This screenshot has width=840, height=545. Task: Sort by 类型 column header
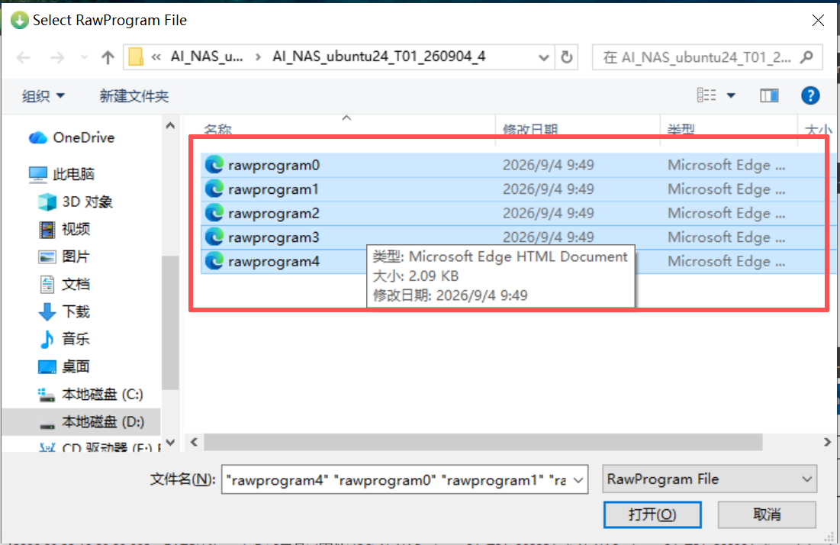pos(681,129)
